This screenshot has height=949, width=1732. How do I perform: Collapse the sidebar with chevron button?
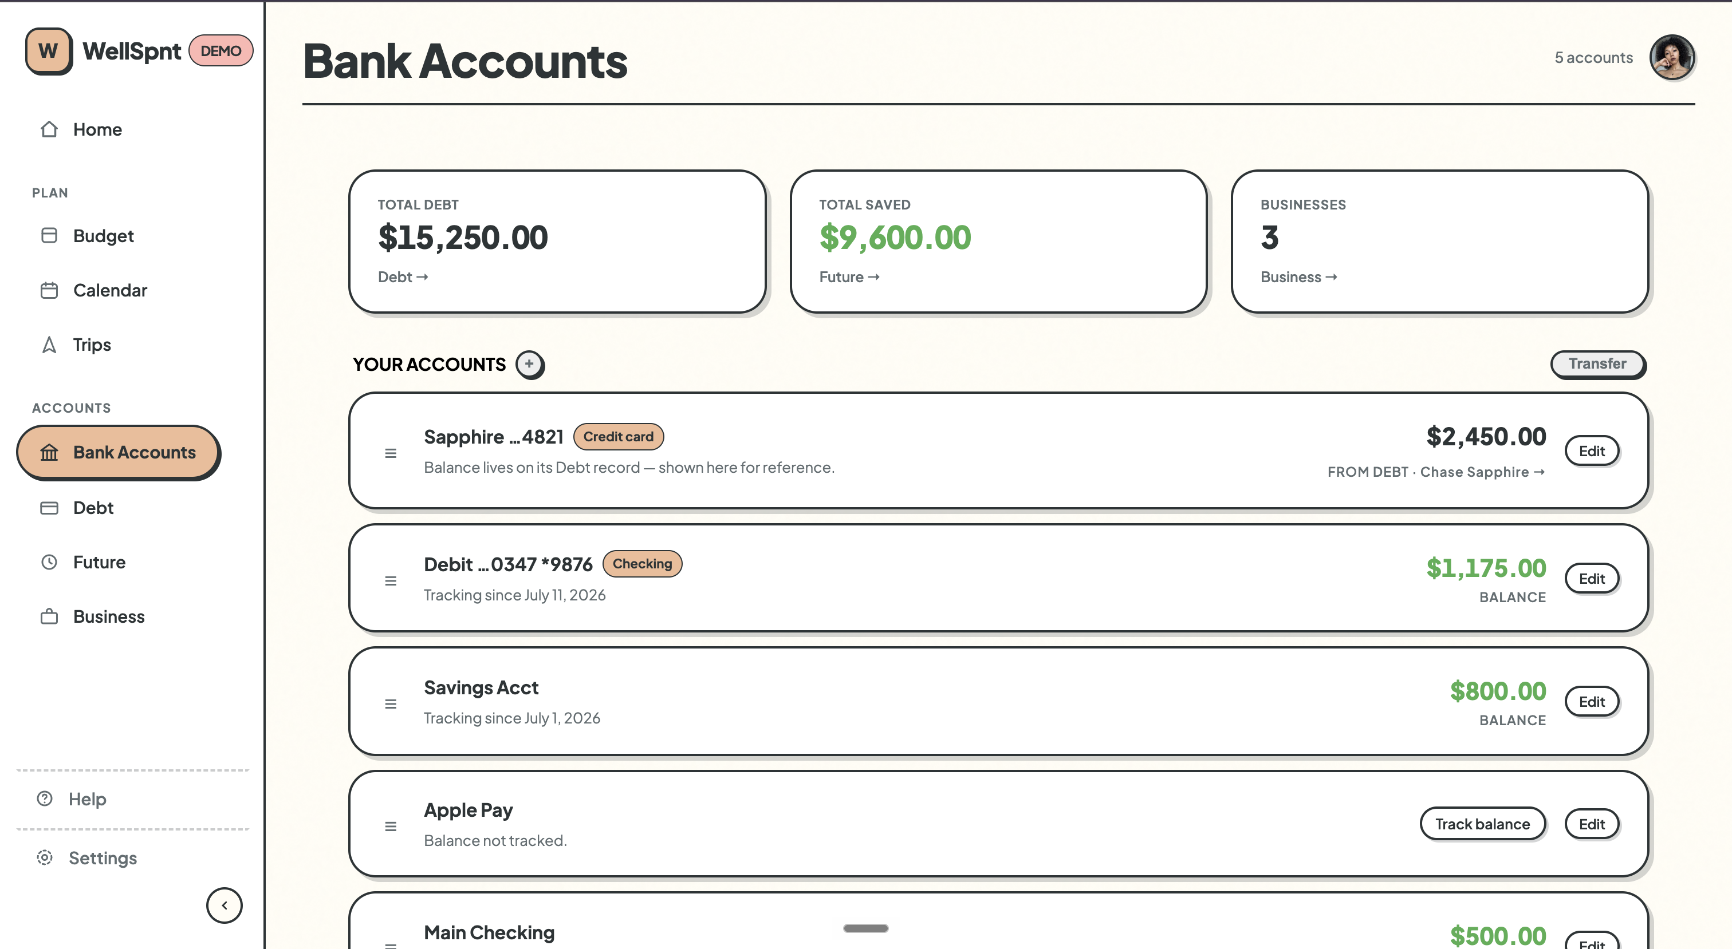click(224, 905)
